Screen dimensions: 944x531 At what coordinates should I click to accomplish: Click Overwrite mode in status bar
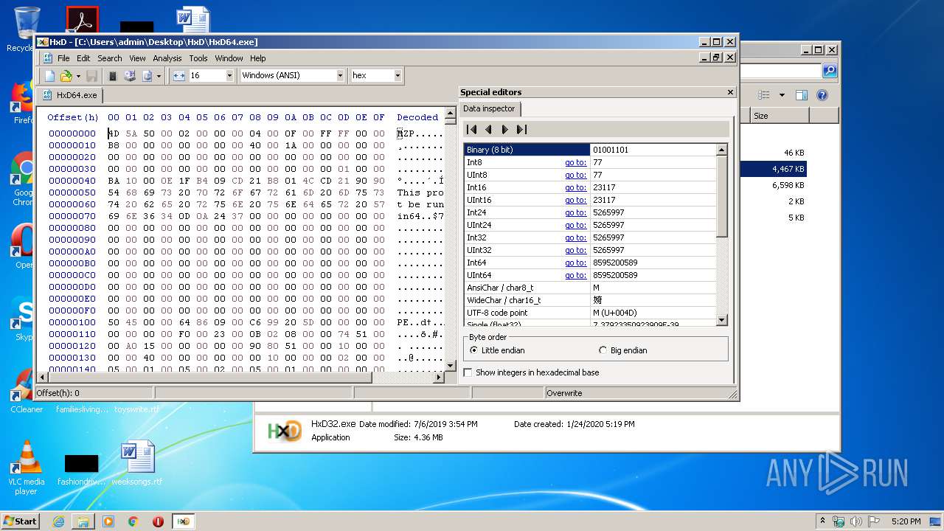pos(565,393)
